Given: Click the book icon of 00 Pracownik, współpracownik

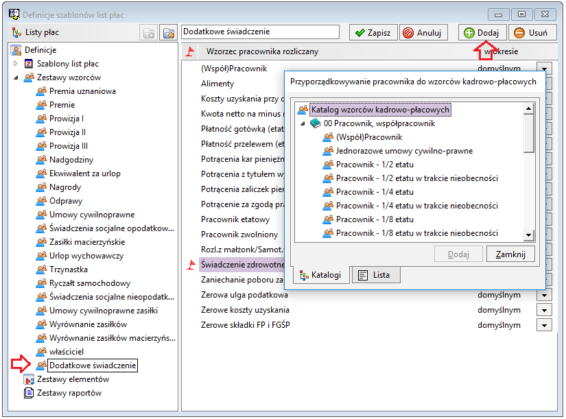Looking at the screenshot, I should coord(316,123).
